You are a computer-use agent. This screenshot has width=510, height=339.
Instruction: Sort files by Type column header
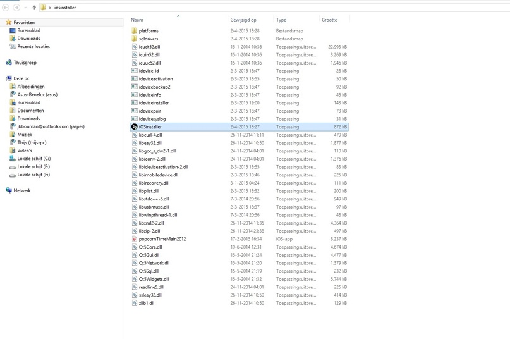pos(281,20)
